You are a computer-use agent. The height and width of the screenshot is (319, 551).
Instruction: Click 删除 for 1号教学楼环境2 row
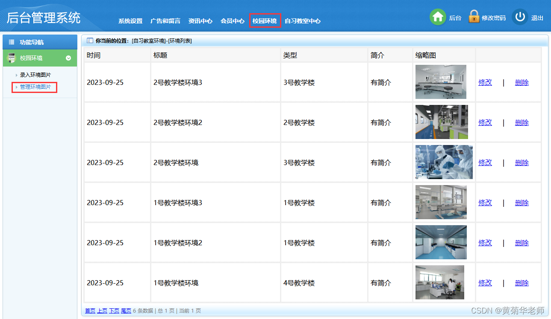coord(522,243)
